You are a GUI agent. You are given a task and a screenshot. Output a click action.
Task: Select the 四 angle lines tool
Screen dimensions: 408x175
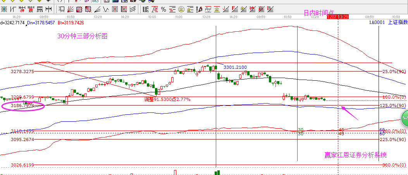click(x=270, y=10)
